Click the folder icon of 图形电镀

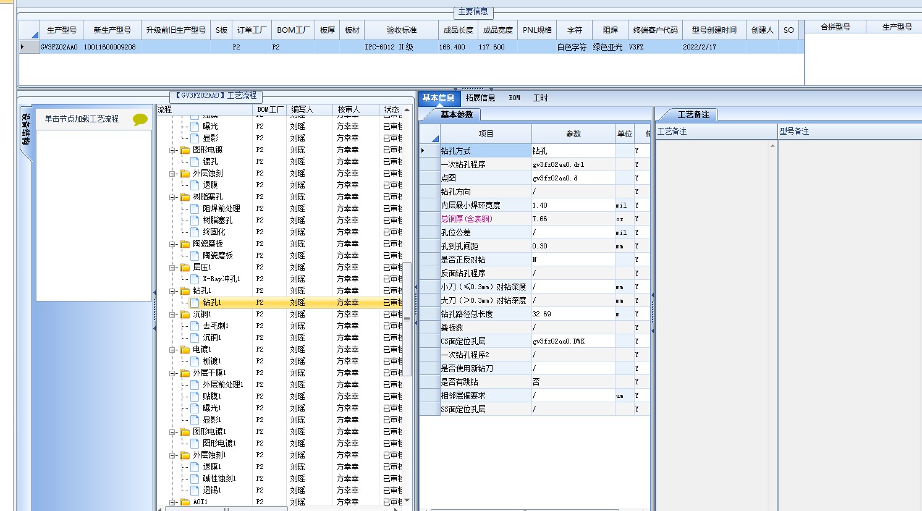pos(185,150)
